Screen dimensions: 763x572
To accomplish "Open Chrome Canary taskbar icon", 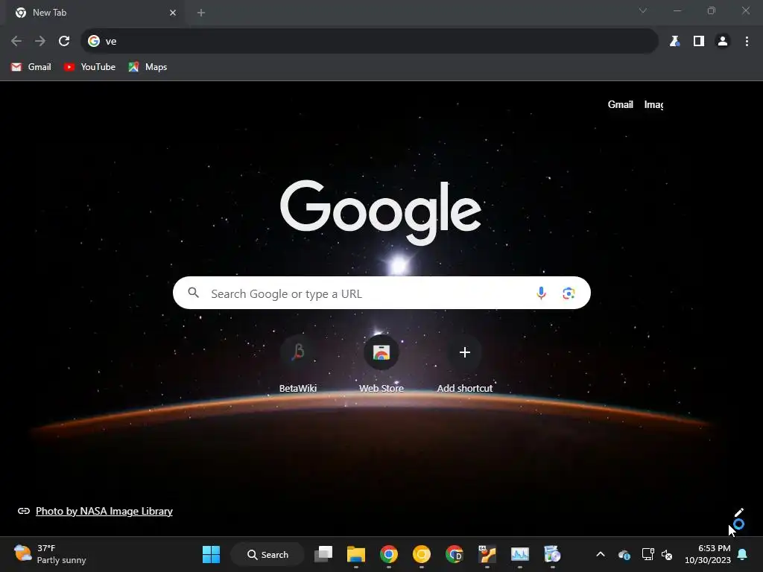I will pyautogui.click(x=422, y=554).
